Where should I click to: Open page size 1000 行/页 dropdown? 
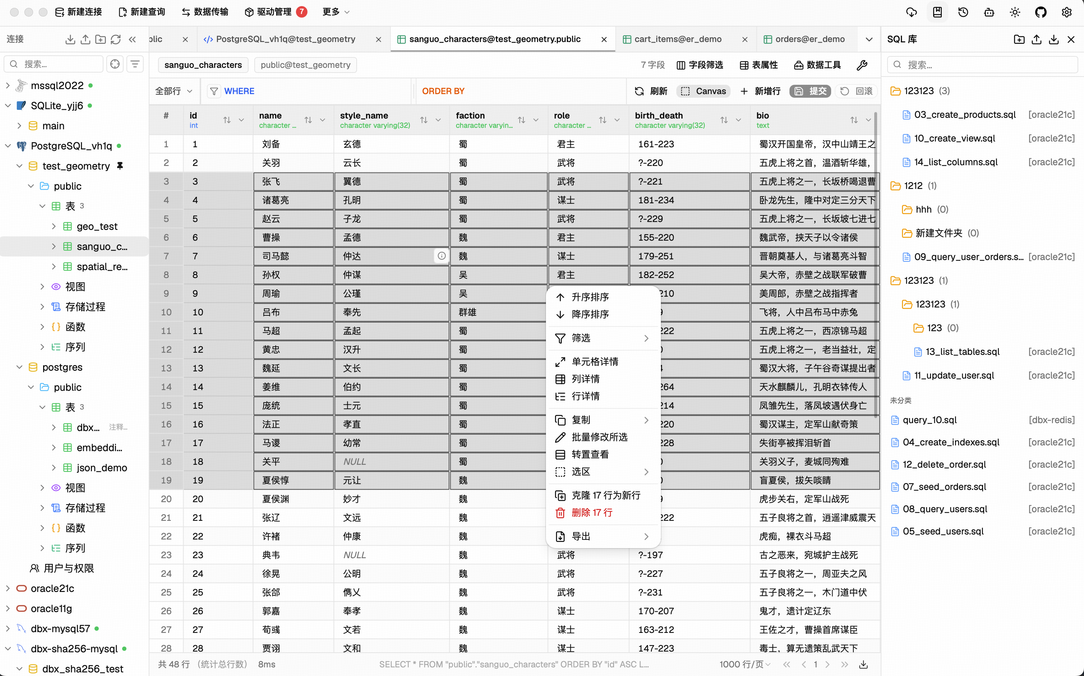(x=745, y=665)
